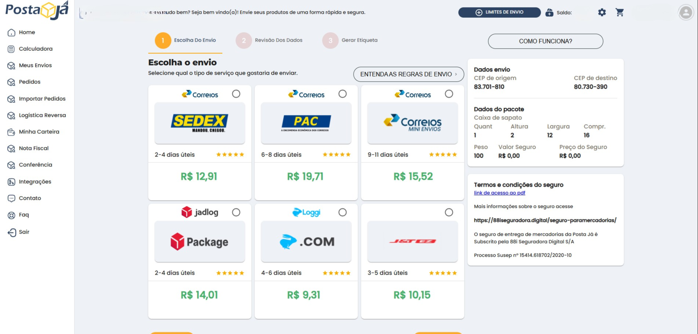Open Importar Pedidos menu item
Viewport: 698px width, 334px height.
click(42, 99)
